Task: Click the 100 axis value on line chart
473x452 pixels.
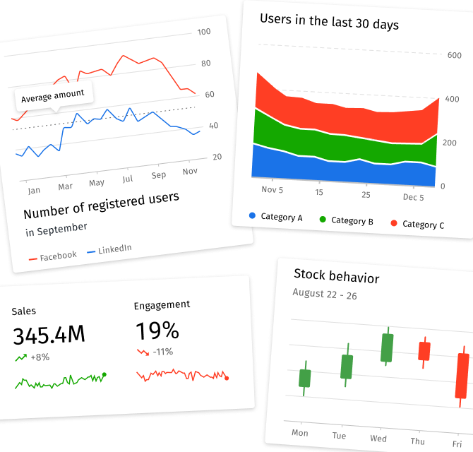Action: click(x=204, y=32)
